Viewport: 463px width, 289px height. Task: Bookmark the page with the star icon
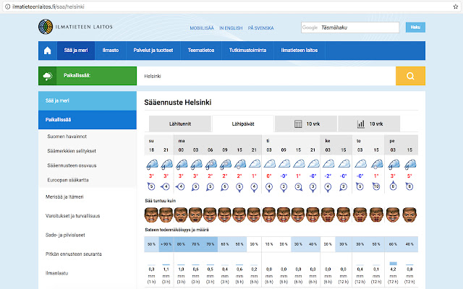click(x=456, y=7)
